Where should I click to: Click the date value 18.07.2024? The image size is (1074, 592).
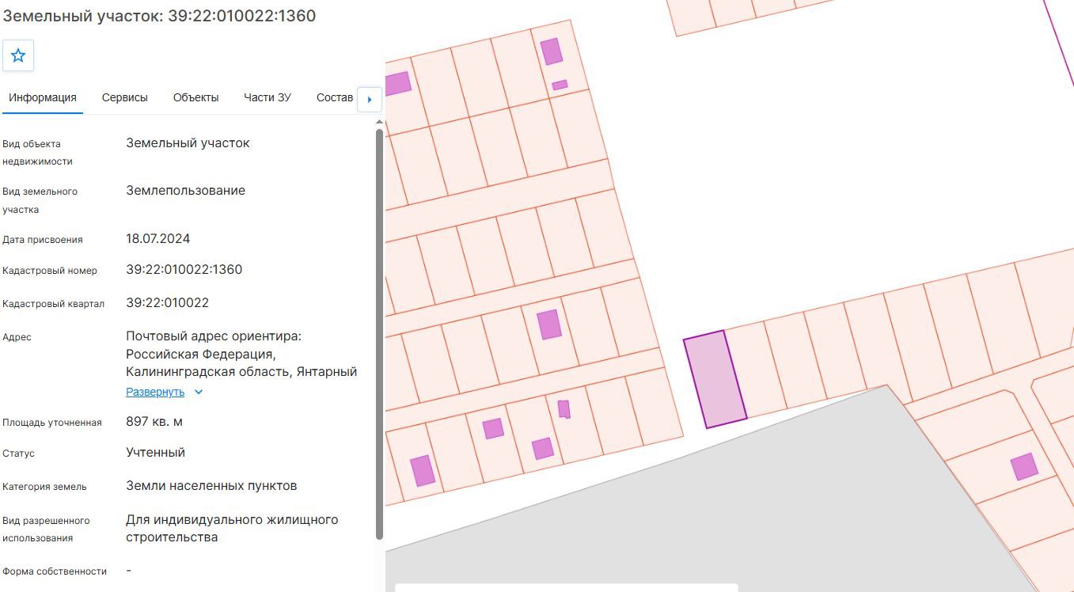158,239
